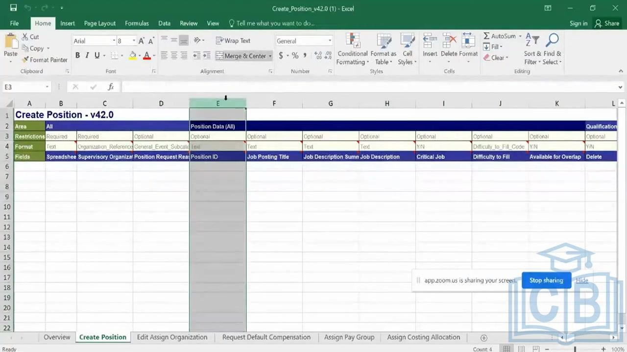Toggle Merge & Center
The width and height of the screenshot is (627, 352).
(241, 56)
